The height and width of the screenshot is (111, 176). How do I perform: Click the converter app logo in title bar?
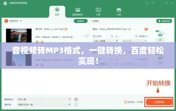coord(5,3)
